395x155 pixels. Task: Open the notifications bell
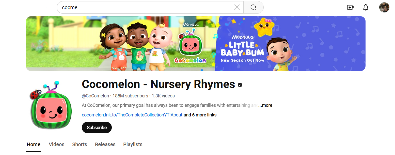366,7
